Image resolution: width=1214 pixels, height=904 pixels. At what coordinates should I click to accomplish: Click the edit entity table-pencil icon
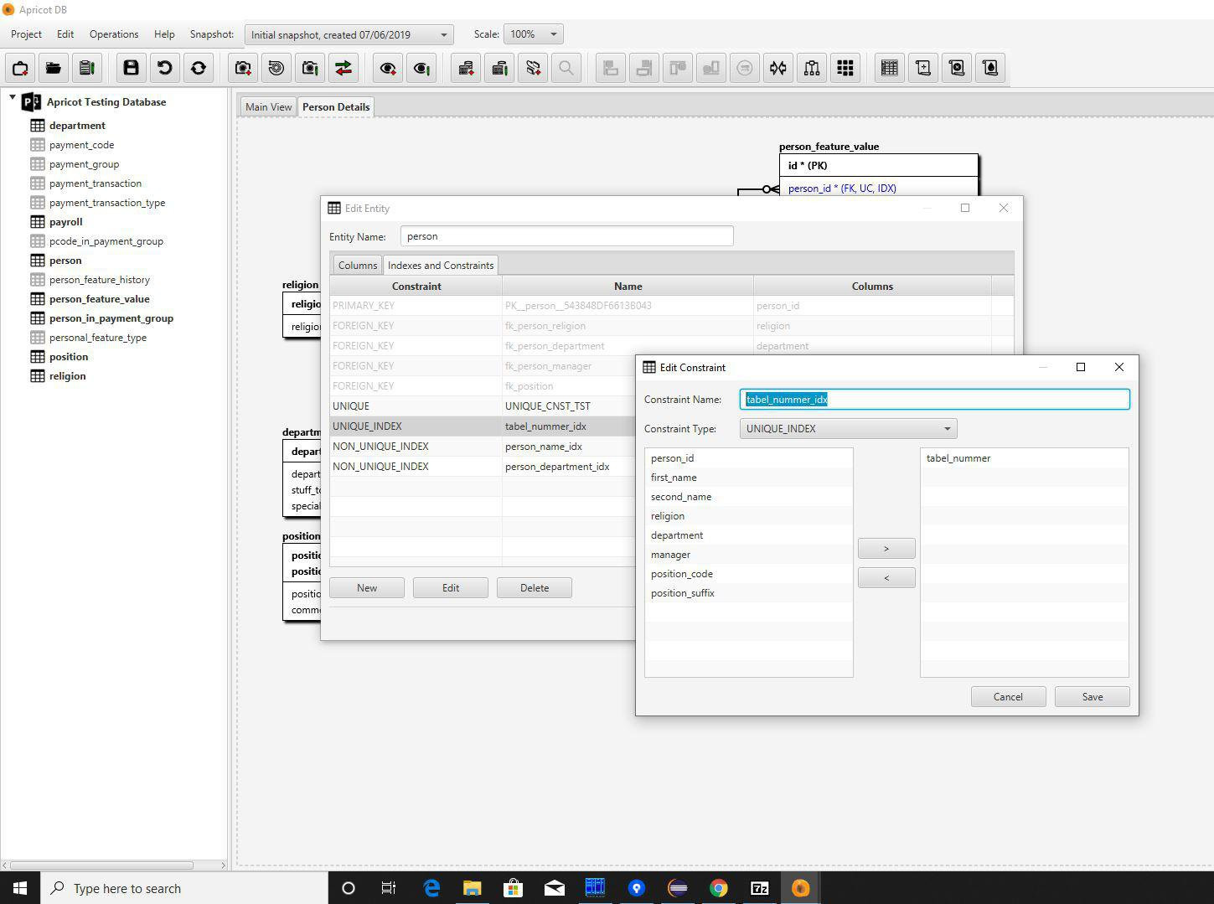[x=499, y=68]
